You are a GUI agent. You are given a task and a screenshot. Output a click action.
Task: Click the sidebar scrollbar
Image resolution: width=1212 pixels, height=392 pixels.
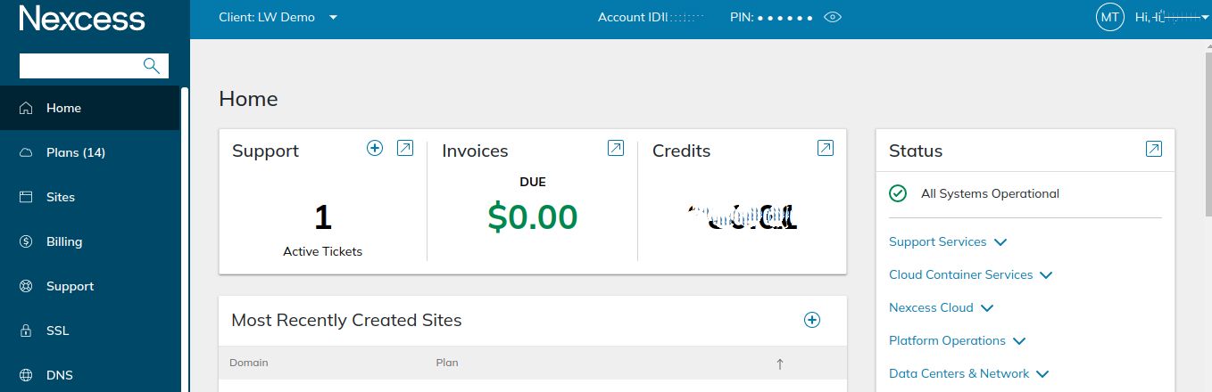pyautogui.click(x=185, y=239)
